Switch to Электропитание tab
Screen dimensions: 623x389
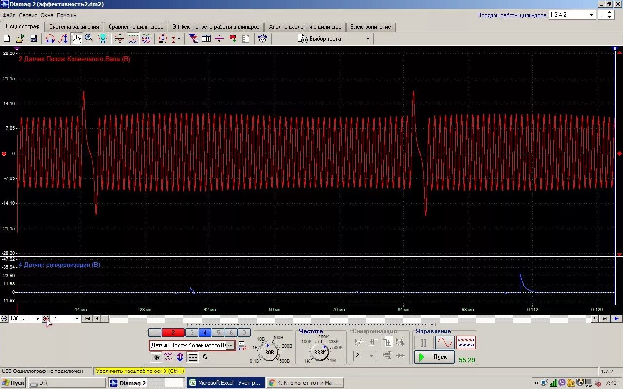[x=370, y=27]
